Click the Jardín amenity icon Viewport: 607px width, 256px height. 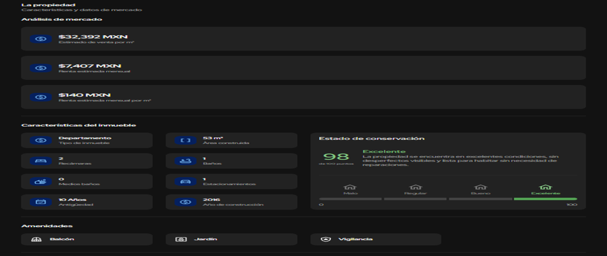click(x=181, y=239)
